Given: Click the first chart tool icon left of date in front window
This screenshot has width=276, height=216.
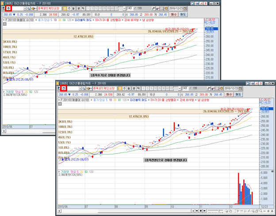Looking at the screenshot, I should click(209, 88).
